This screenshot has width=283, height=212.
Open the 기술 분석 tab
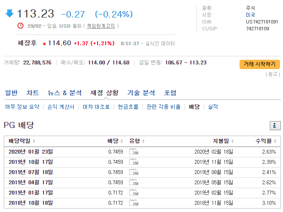point(141,93)
